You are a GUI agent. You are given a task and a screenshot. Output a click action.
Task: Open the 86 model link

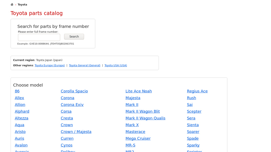point(17,91)
